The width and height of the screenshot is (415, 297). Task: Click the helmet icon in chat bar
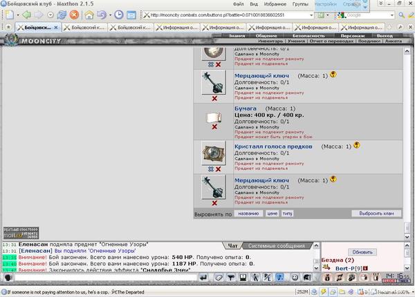point(307,278)
